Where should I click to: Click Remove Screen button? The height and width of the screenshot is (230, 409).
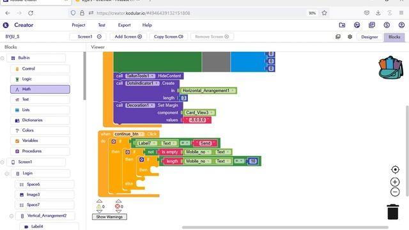click(212, 37)
